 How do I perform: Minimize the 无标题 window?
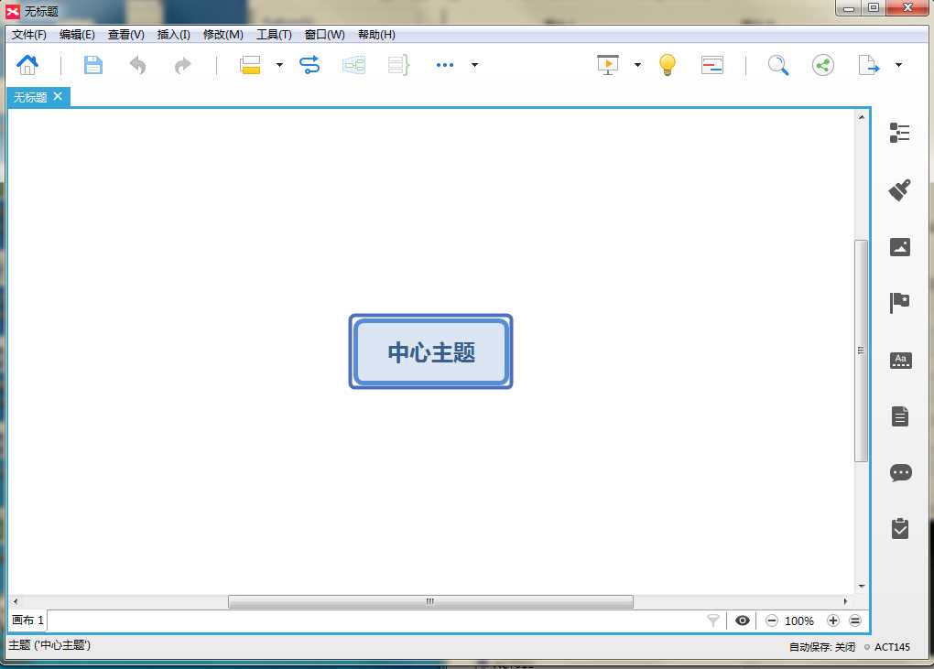[849, 8]
